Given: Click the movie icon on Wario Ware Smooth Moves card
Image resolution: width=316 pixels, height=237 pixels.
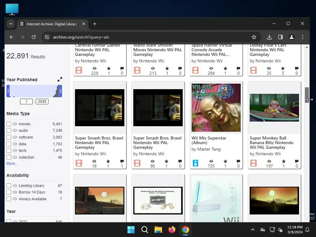Looking at the screenshot, I should pos(137,70).
